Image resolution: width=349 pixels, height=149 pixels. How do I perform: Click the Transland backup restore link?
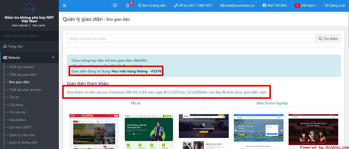[167, 92]
